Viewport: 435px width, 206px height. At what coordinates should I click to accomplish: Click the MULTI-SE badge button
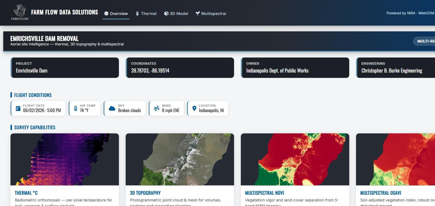[x=424, y=41]
